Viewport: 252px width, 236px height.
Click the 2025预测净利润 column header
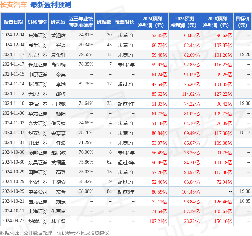tap(185, 22)
